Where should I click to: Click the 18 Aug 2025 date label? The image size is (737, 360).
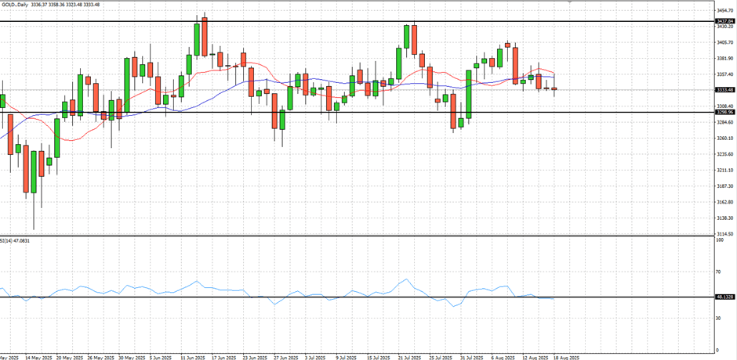pos(566,356)
